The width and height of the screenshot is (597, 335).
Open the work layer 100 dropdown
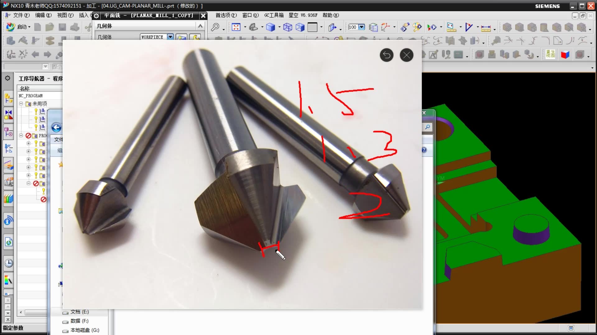pos(361,27)
